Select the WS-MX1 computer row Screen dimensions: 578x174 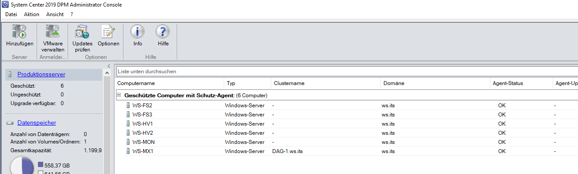tap(347, 151)
